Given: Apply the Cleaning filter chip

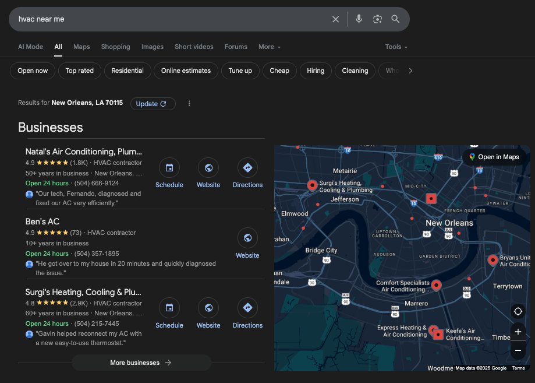Looking at the screenshot, I should (x=355, y=71).
